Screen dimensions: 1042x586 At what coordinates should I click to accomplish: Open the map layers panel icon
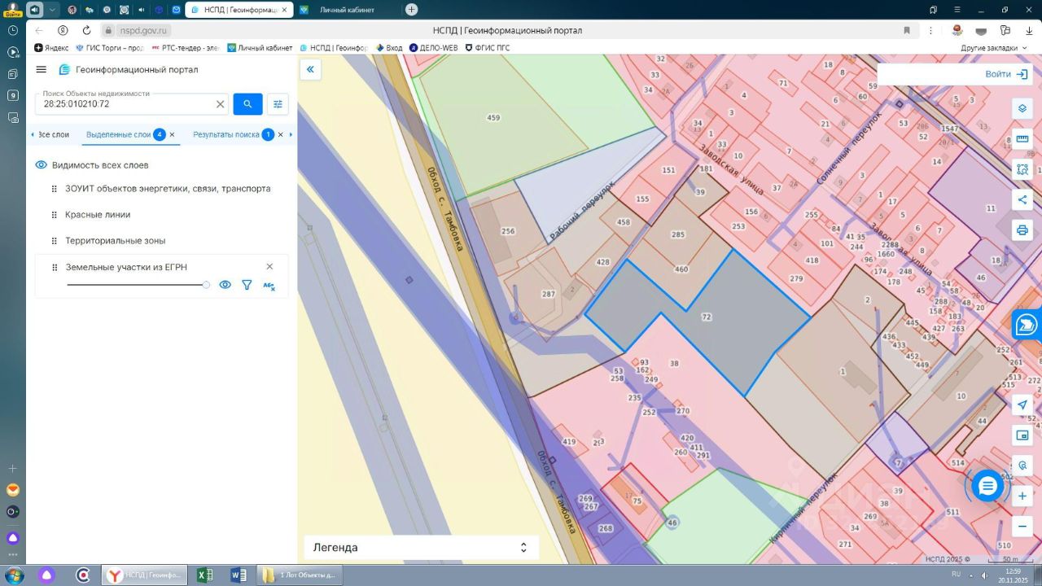1022,109
